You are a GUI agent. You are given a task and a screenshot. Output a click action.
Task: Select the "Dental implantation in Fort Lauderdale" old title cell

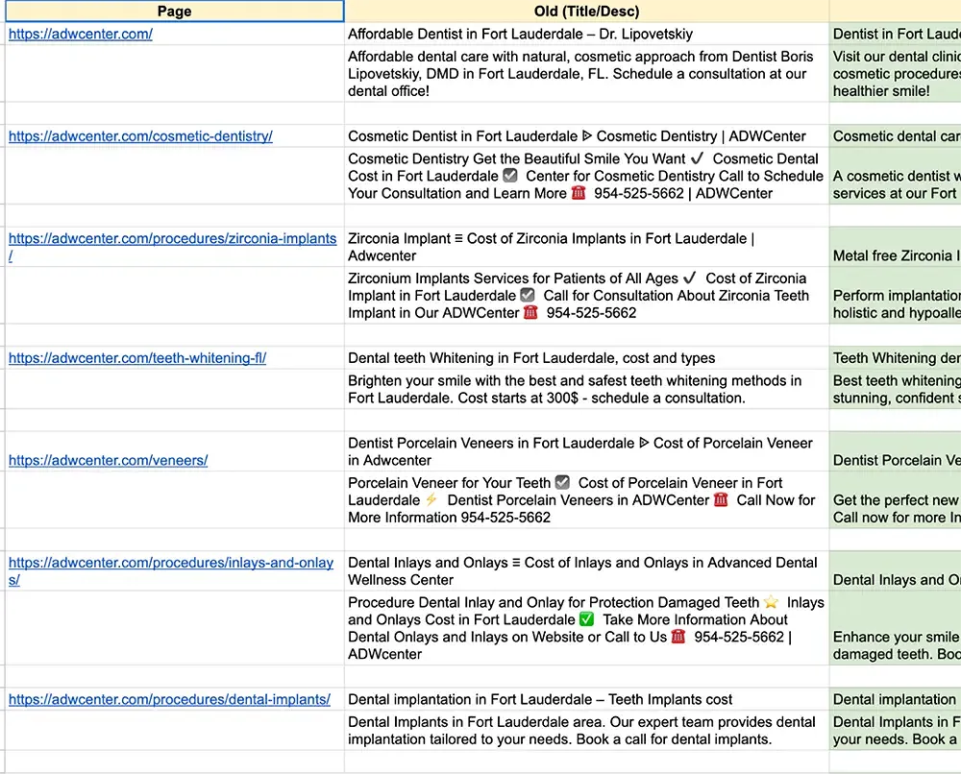point(586,699)
